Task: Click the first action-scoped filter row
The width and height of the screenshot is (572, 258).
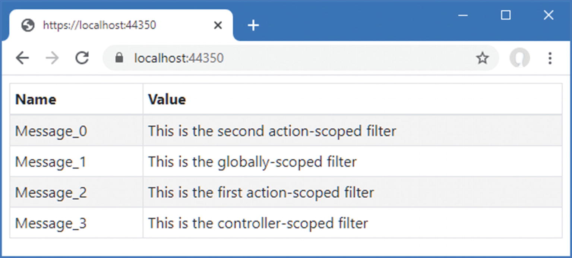Action: pyautogui.click(x=261, y=192)
